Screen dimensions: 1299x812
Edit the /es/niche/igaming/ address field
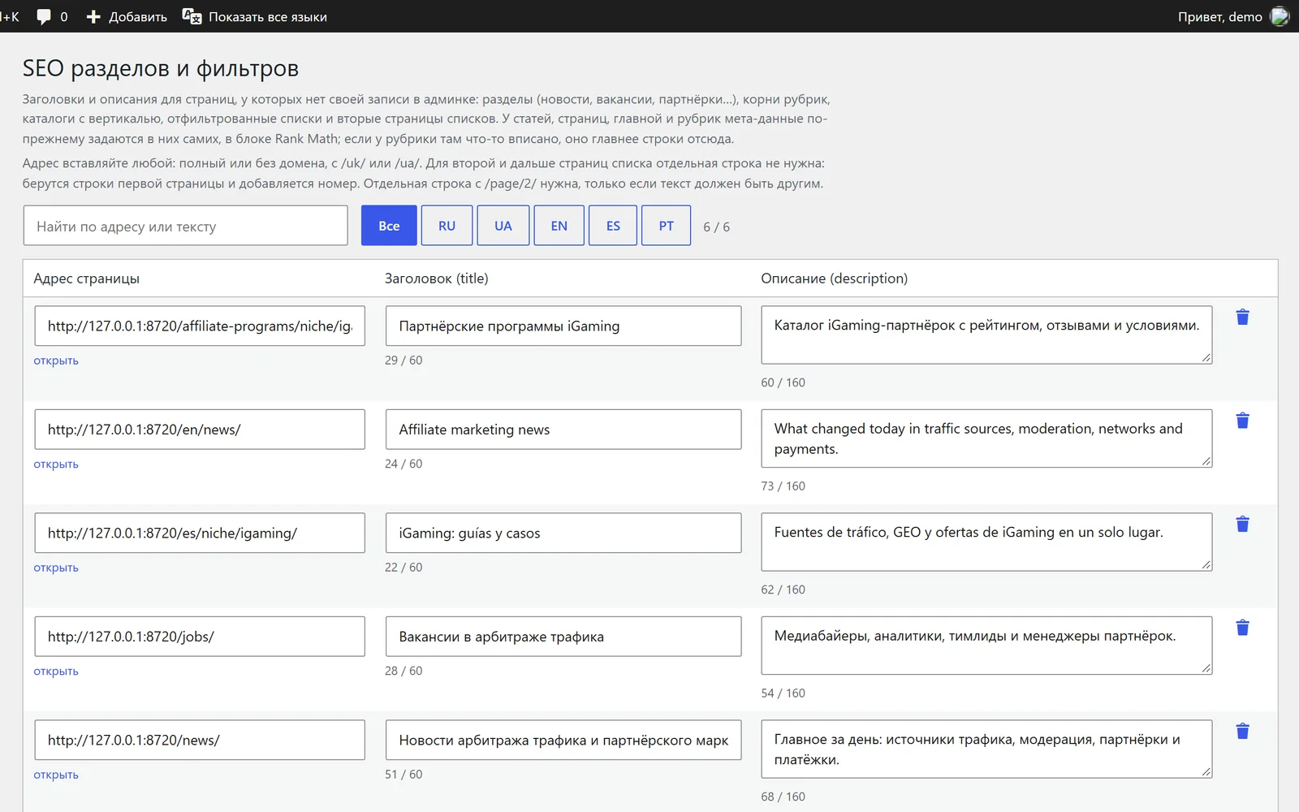click(200, 533)
